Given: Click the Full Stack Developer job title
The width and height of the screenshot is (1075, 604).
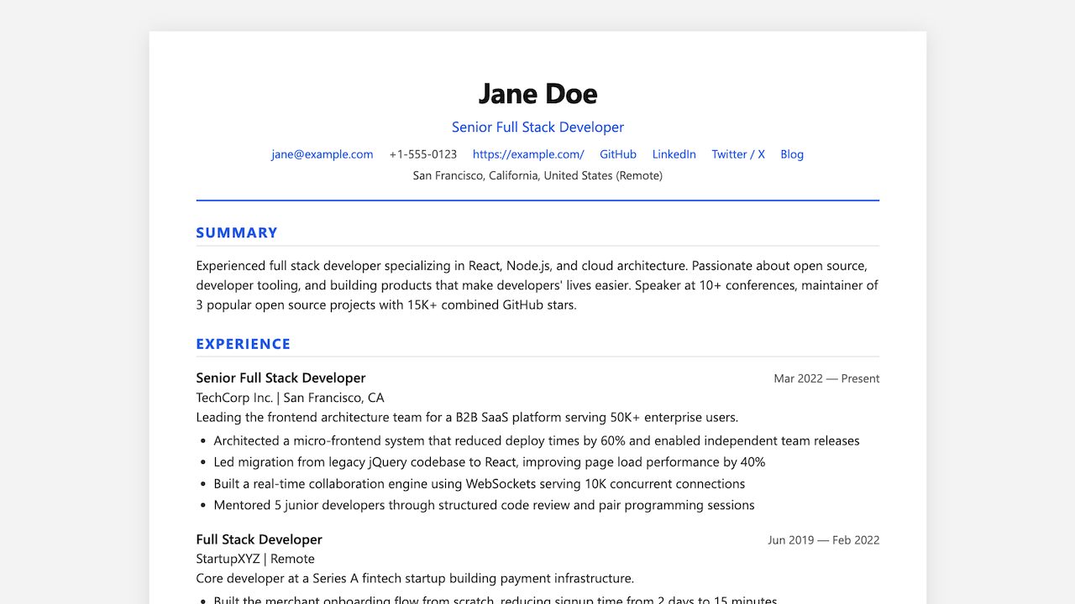Looking at the screenshot, I should coord(260,539).
